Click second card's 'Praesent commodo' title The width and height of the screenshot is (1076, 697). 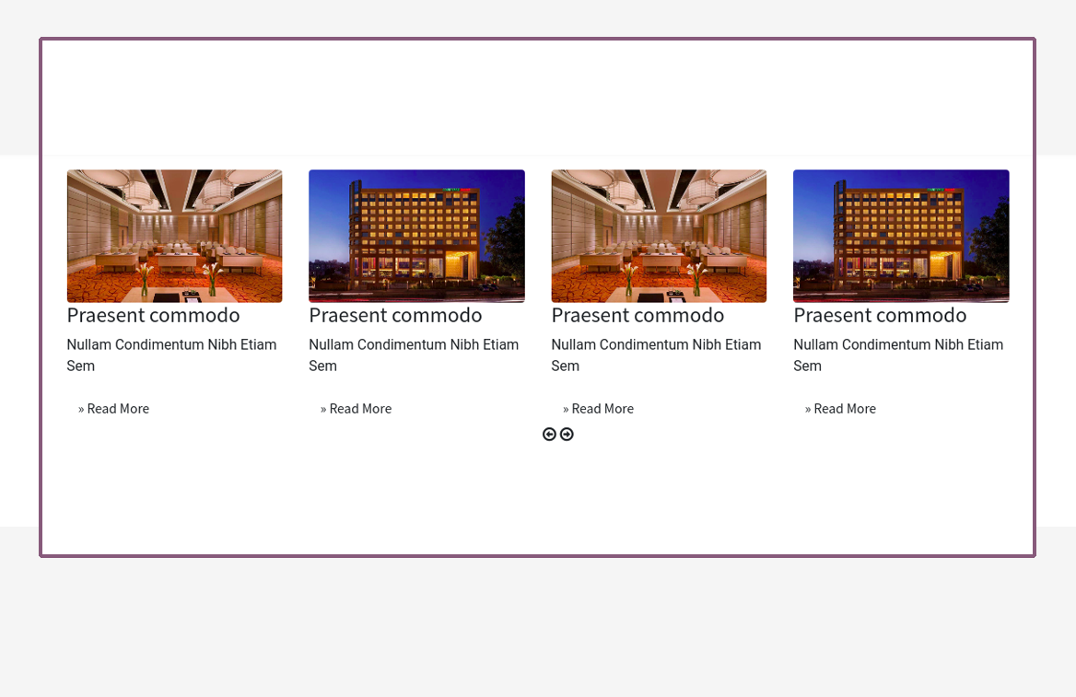point(395,316)
